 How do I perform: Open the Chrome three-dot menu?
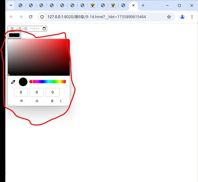click(x=192, y=17)
